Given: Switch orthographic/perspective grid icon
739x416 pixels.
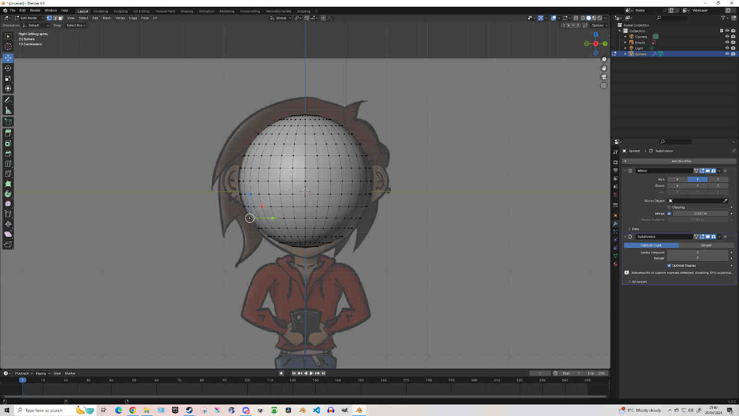Looking at the screenshot, I should click(604, 86).
